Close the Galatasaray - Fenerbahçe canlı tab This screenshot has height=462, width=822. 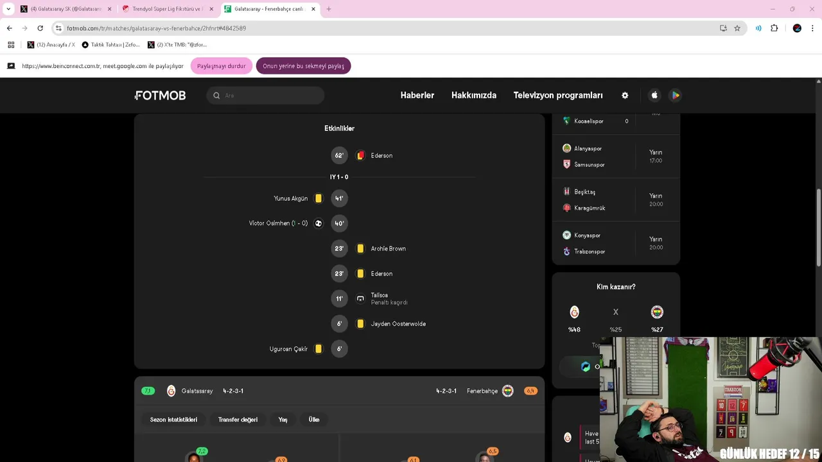point(313,9)
